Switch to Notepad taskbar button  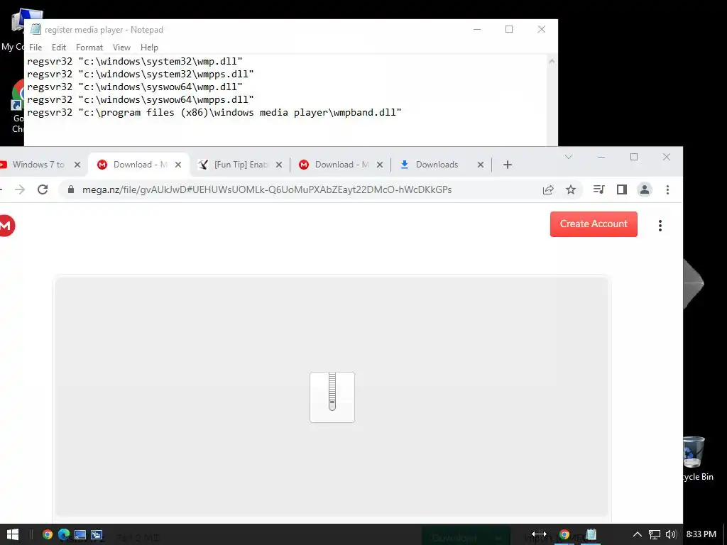(x=591, y=534)
